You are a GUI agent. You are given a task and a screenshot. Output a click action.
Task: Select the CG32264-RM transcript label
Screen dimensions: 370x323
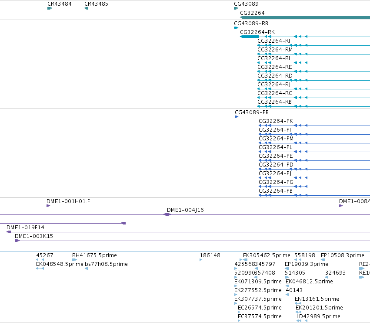click(x=275, y=49)
